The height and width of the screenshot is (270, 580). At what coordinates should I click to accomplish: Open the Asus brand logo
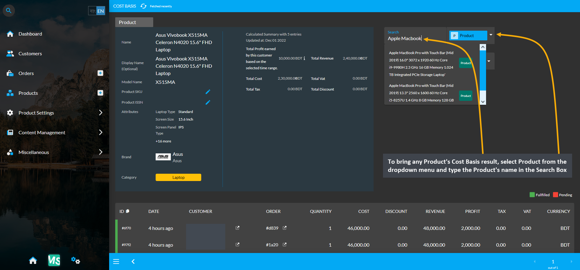pos(163,157)
